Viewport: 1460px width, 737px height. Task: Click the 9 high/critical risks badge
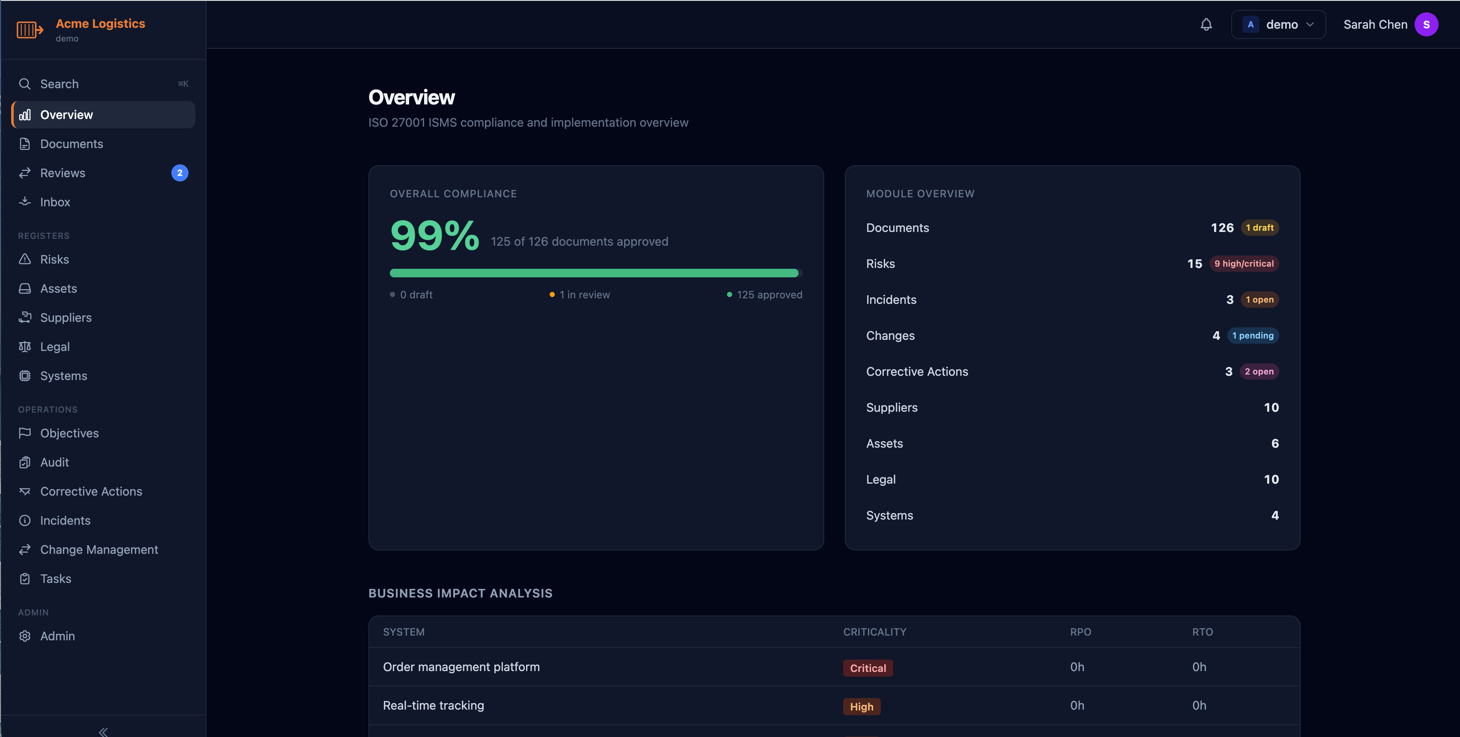click(1244, 264)
